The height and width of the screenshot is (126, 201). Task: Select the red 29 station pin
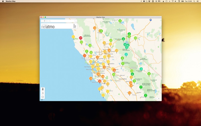pyautogui.click(x=81, y=38)
